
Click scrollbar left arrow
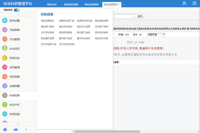[x=72, y=132]
